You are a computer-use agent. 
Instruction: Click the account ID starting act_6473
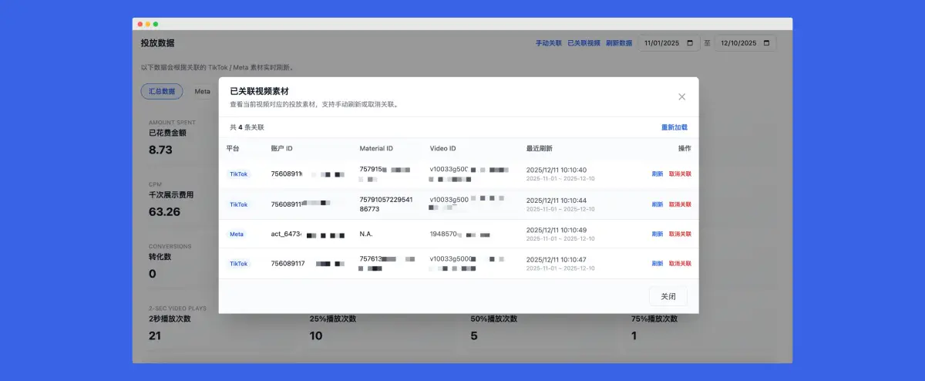(x=286, y=234)
